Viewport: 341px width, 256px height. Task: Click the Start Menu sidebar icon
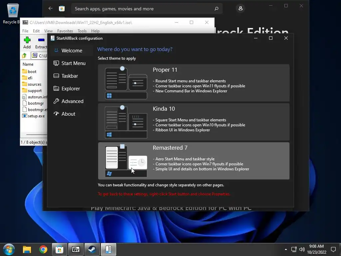[x=56, y=63]
